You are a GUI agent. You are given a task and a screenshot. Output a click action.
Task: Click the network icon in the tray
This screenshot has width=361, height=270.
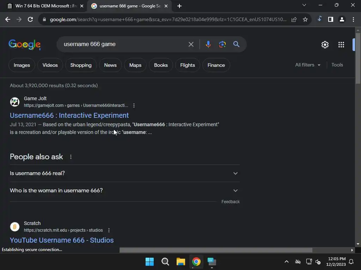click(x=309, y=262)
